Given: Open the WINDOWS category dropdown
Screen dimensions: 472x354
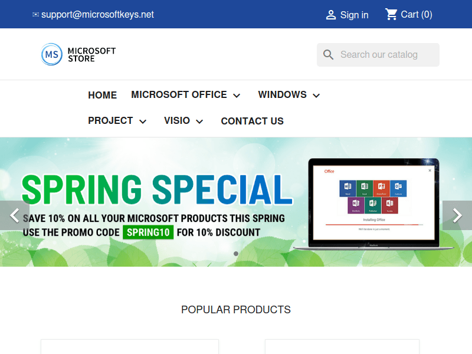Looking at the screenshot, I should 316,95.
